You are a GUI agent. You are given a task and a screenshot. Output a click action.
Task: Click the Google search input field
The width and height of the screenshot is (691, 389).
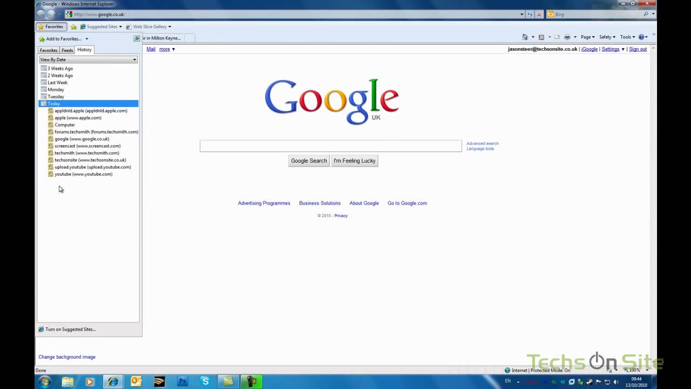[x=331, y=146]
